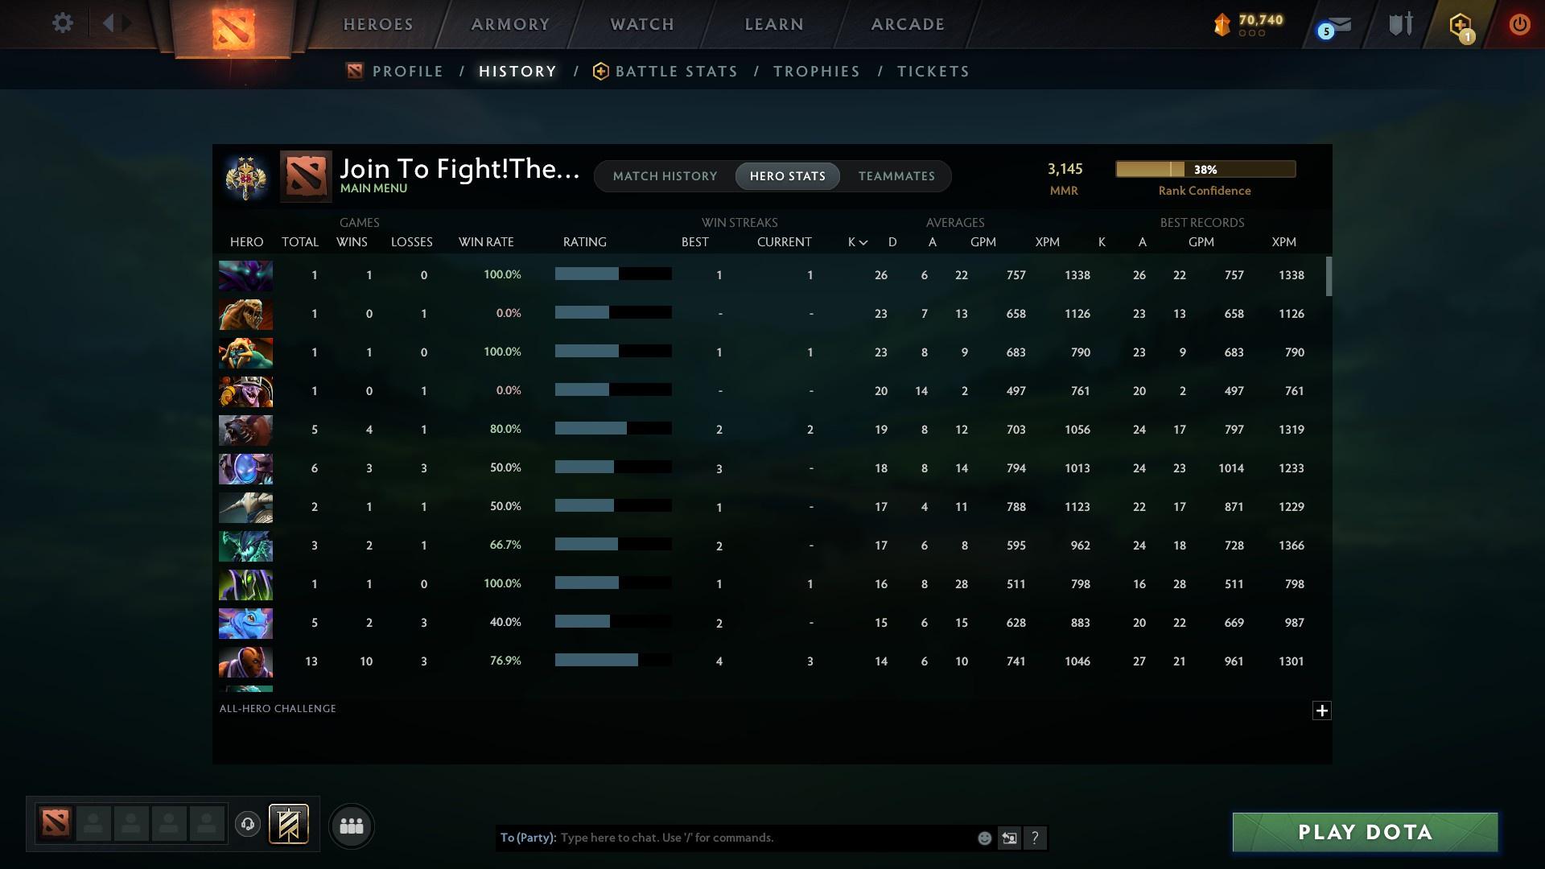Toggle party voice chat with the headset icon
The image size is (1545, 869).
coord(249,822)
